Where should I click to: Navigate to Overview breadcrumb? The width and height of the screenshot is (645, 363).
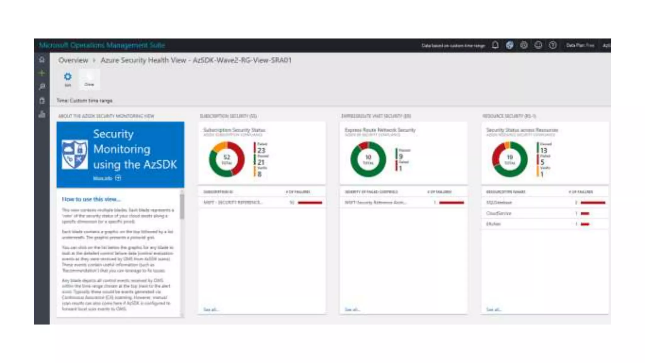(x=73, y=60)
